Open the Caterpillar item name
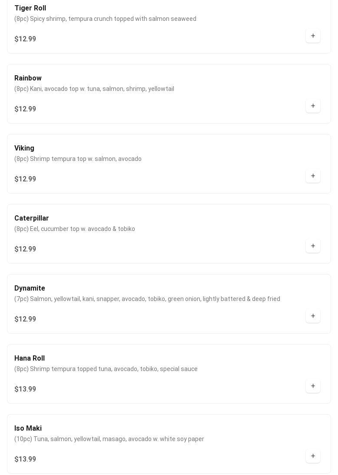This screenshot has height=475, width=338. click(x=31, y=218)
